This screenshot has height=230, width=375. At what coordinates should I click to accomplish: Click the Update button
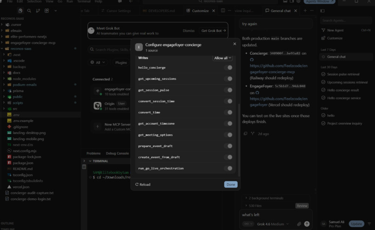356,224
